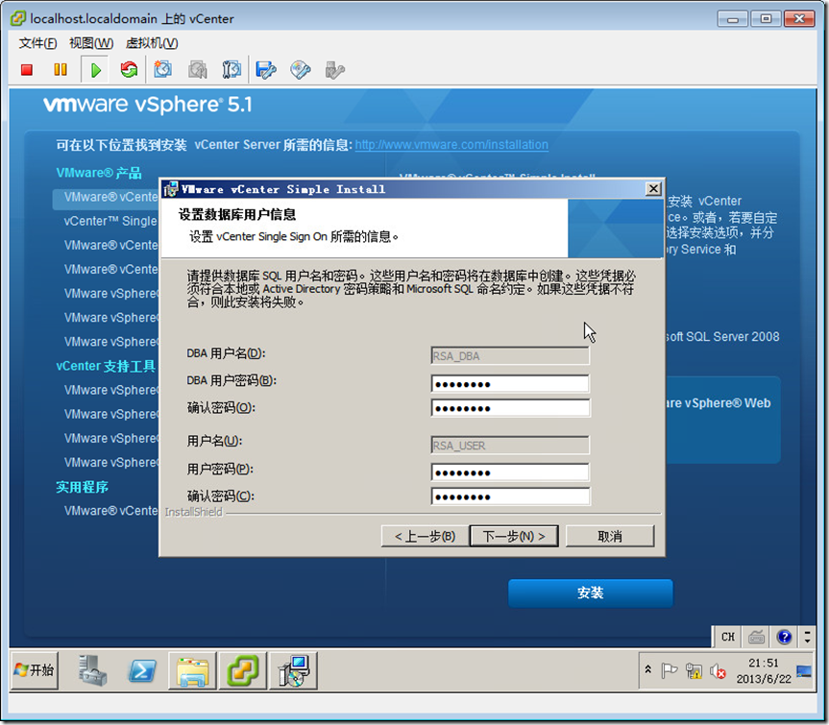This screenshot has height=725, width=829.
Task: Show hidden tray icons arrow
Action: (648, 669)
